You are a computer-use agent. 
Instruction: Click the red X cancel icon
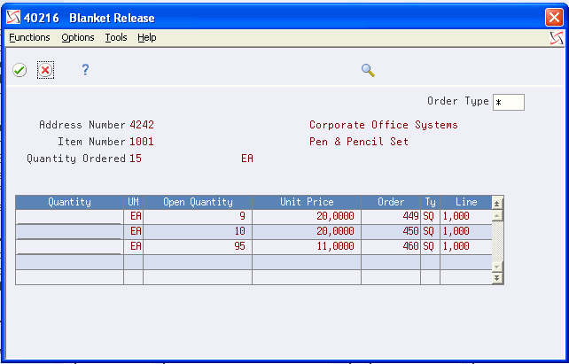(45, 70)
